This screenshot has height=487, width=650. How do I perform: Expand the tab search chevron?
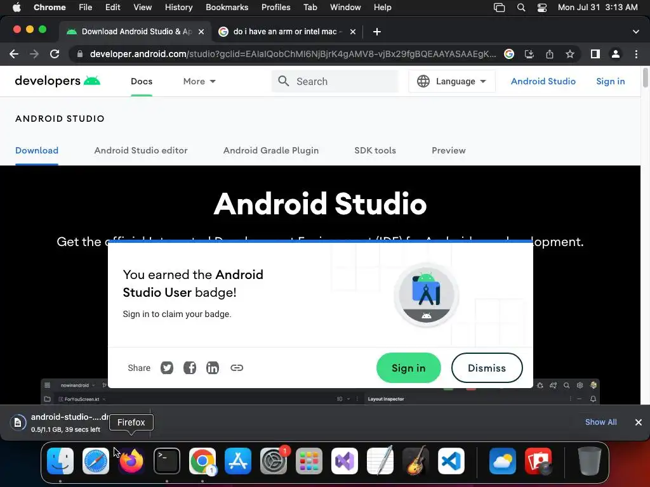click(636, 32)
